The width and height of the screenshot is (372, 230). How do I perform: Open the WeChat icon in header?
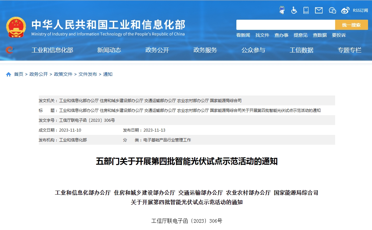coord(332,10)
